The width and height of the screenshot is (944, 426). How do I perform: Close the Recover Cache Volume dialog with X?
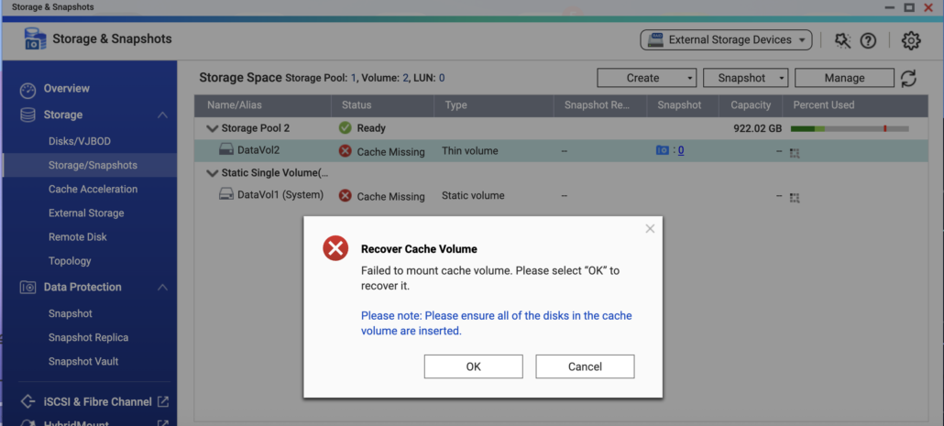pyautogui.click(x=650, y=229)
